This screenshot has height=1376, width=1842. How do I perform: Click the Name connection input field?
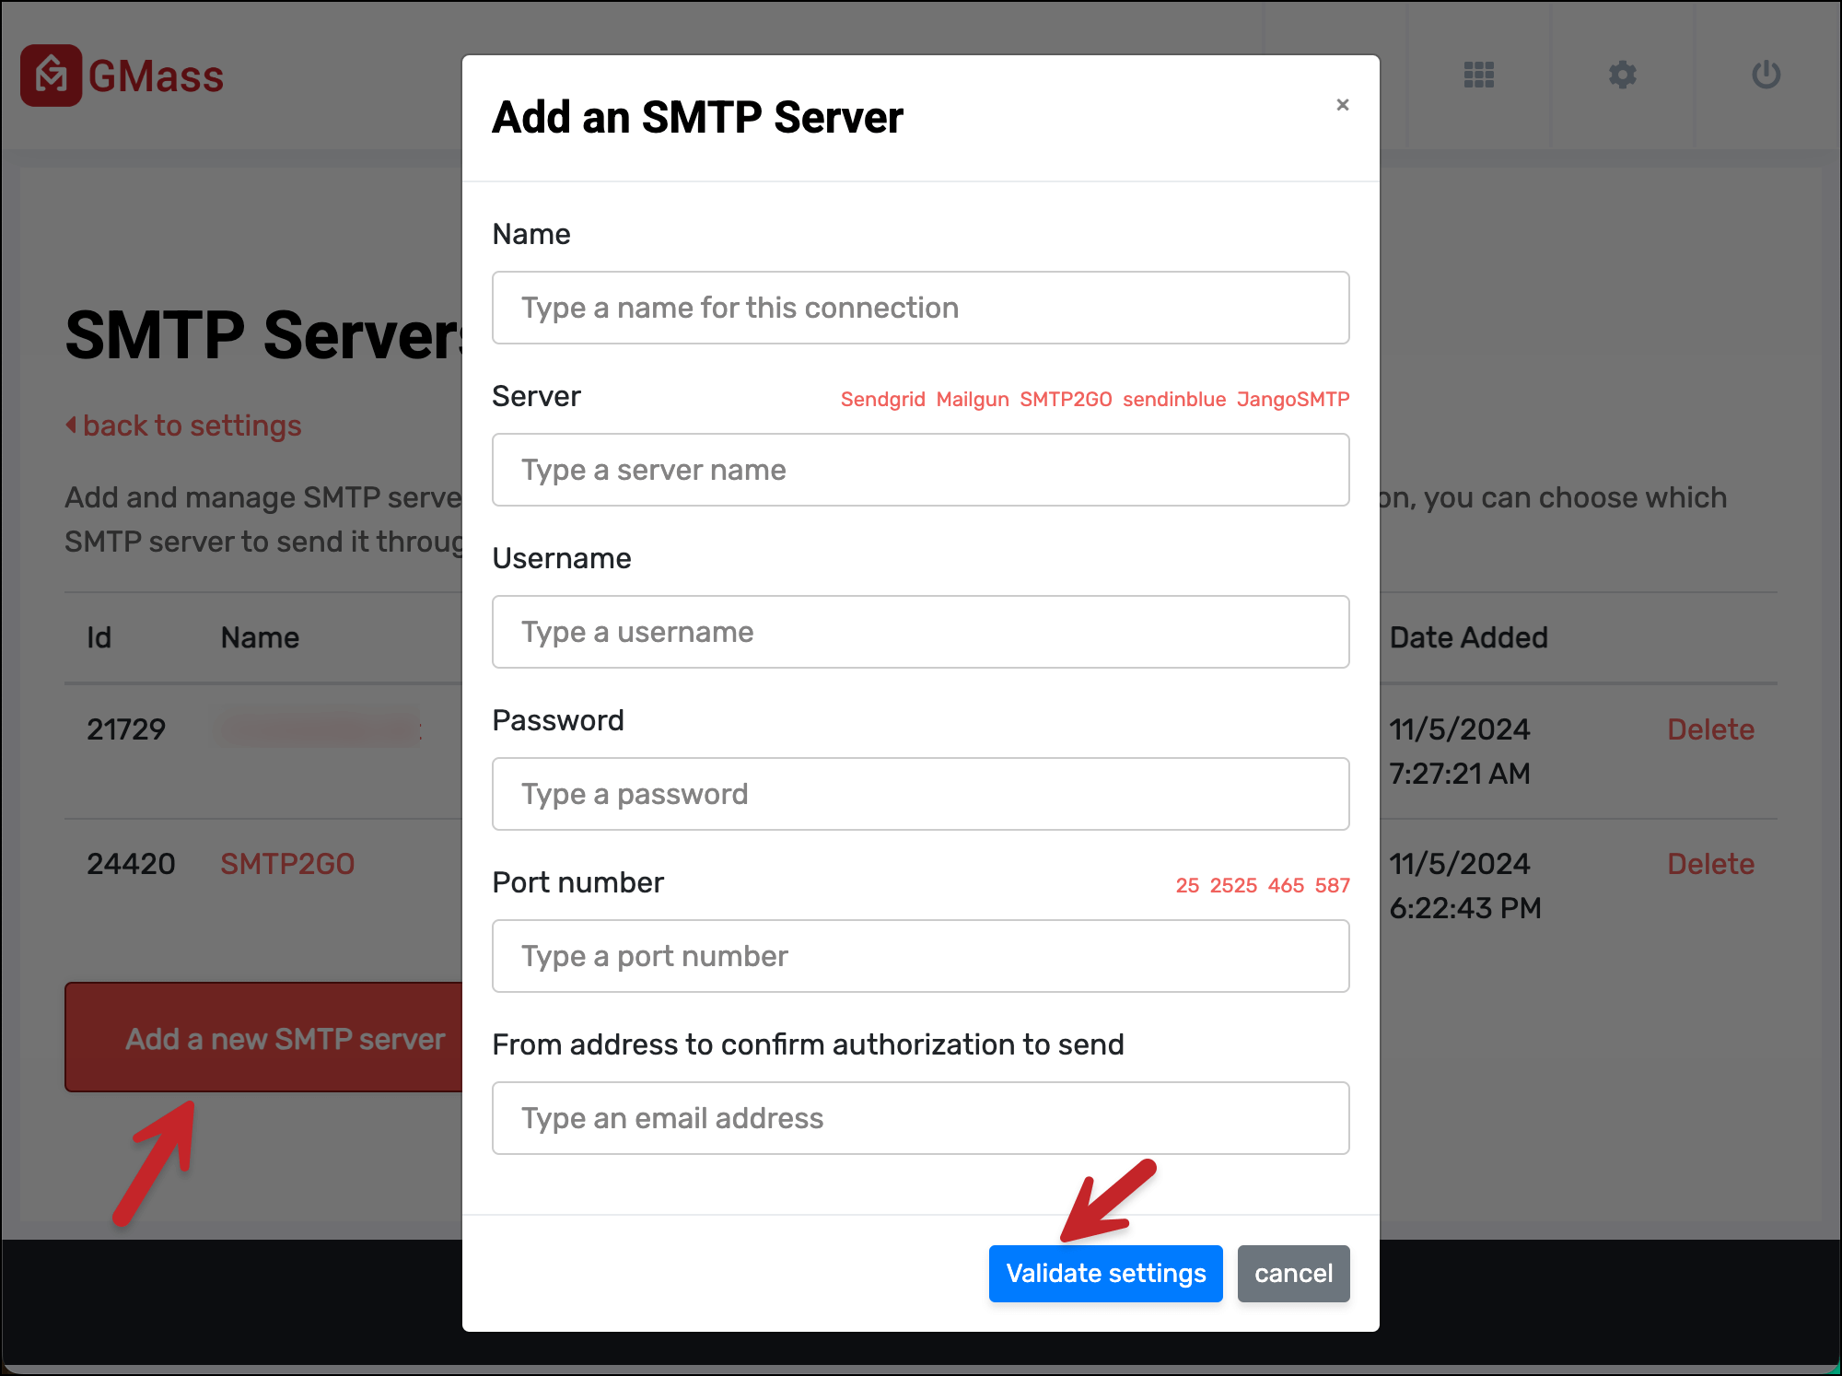pyautogui.click(x=920, y=308)
